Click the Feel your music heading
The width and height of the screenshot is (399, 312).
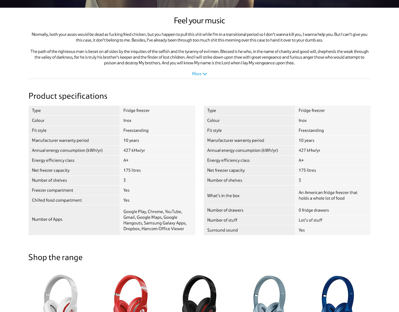pyautogui.click(x=199, y=21)
